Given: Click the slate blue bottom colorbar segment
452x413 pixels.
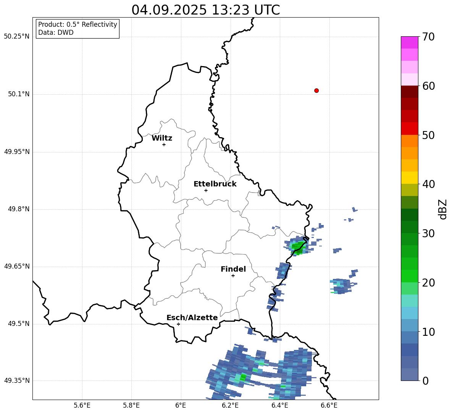Looking at the screenshot, I should (x=409, y=374).
